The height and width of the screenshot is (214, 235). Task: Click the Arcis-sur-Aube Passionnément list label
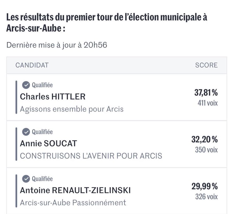click(x=73, y=203)
